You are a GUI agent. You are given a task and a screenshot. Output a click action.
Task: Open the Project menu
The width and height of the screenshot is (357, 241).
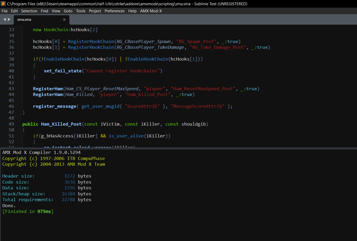click(95, 11)
